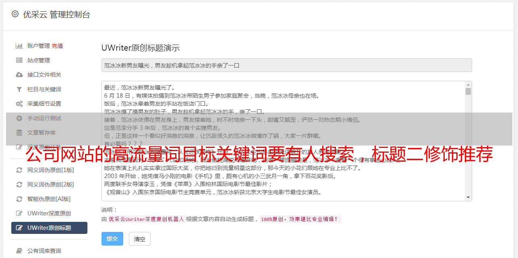Open 账户管理 menu item
The width and height of the screenshot is (518, 258).
pos(39,46)
